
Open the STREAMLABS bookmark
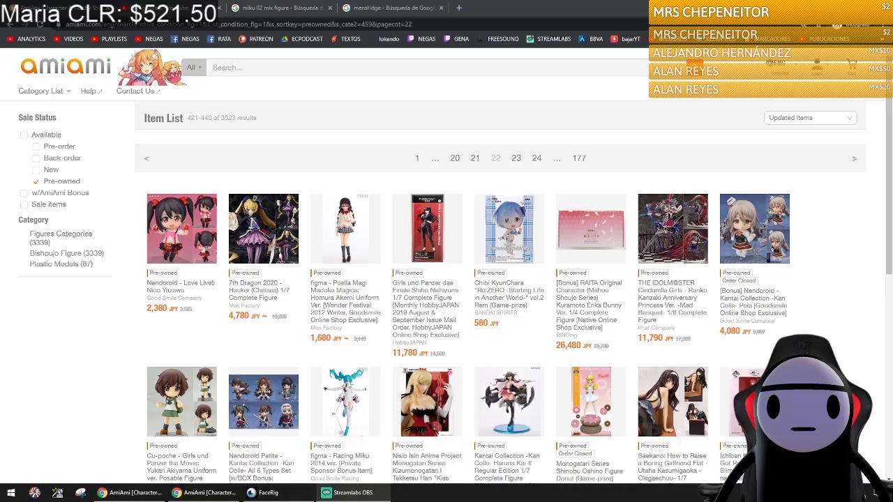coord(549,39)
